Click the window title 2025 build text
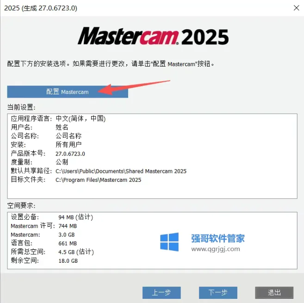 coord(41,8)
